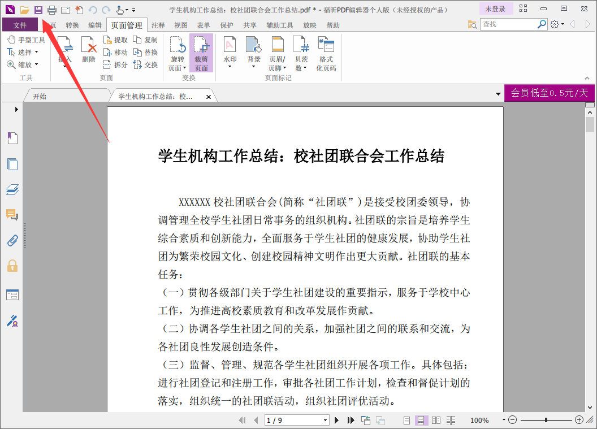
Task: Go to the next page
Action: click(x=336, y=421)
